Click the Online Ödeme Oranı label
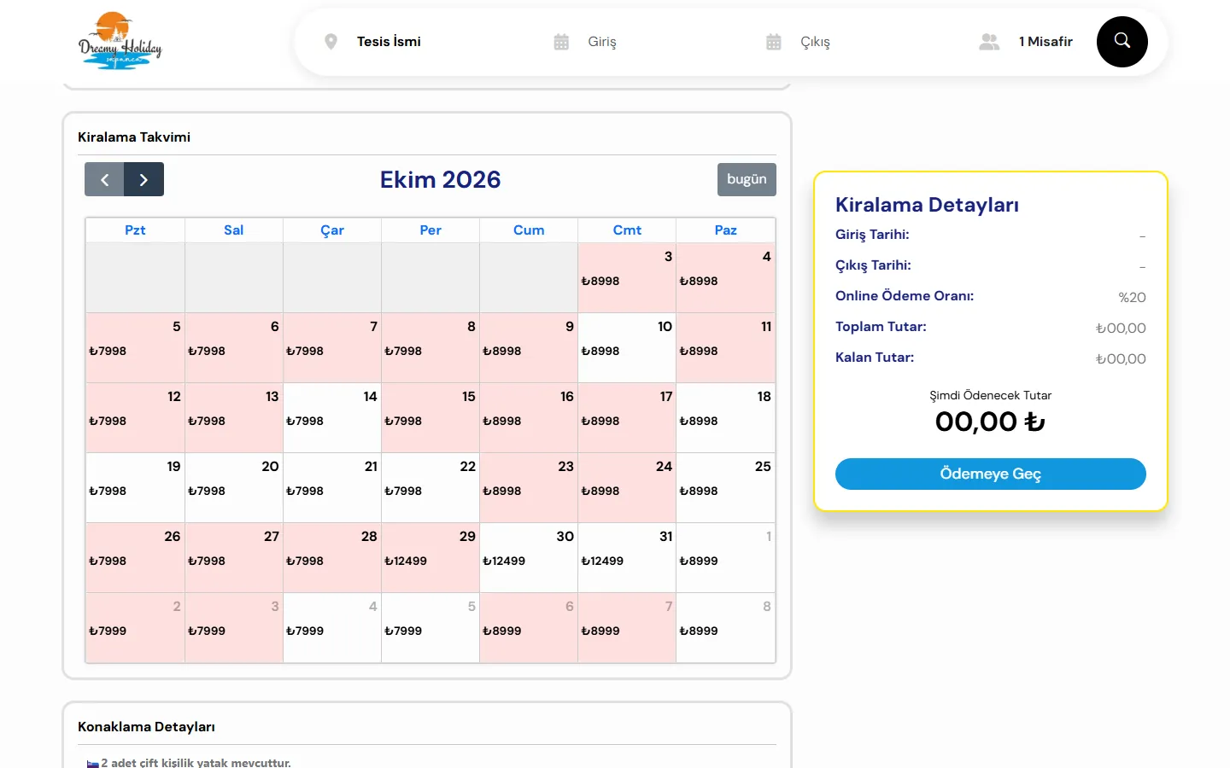The image size is (1230, 768). pos(905,296)
